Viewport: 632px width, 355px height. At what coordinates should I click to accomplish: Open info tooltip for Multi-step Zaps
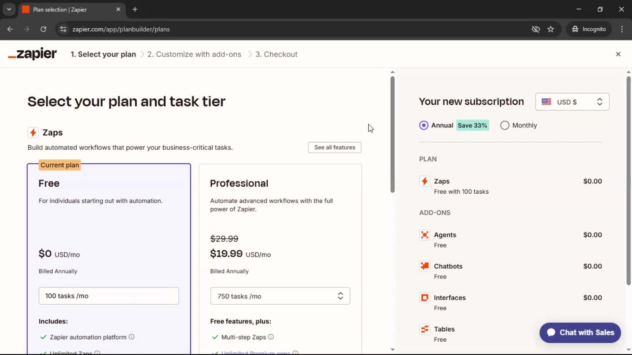[x=271, y=337]
